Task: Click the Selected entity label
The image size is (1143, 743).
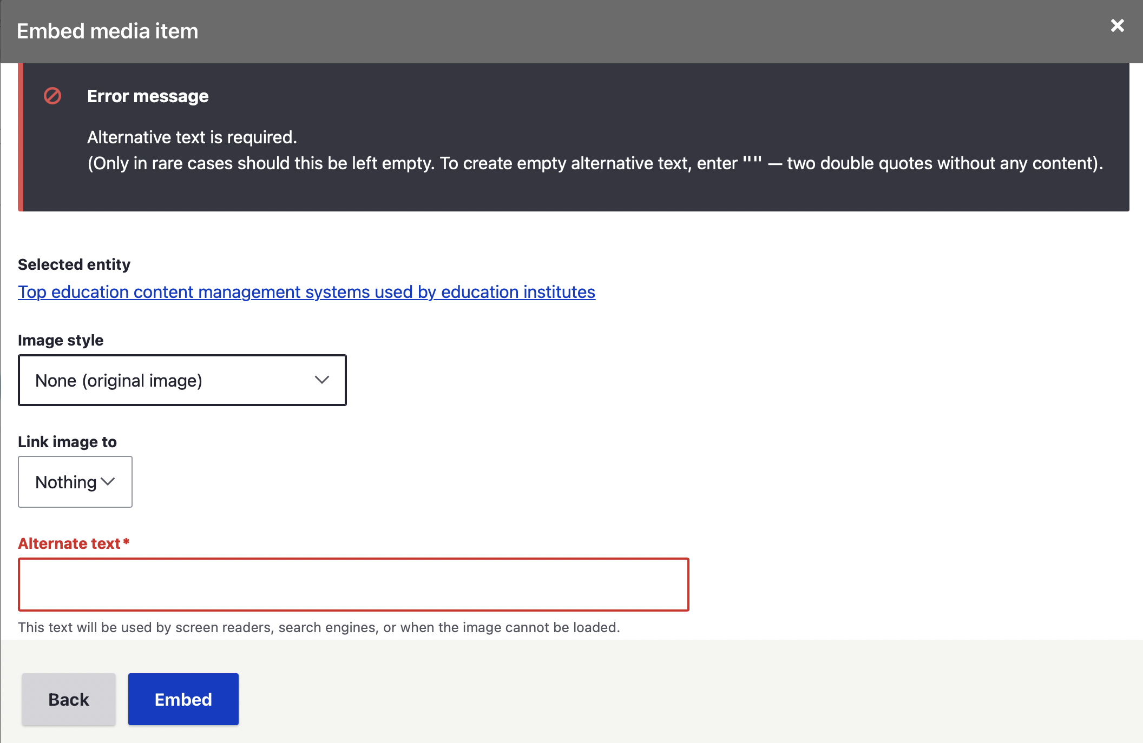Action: (74, 264)
